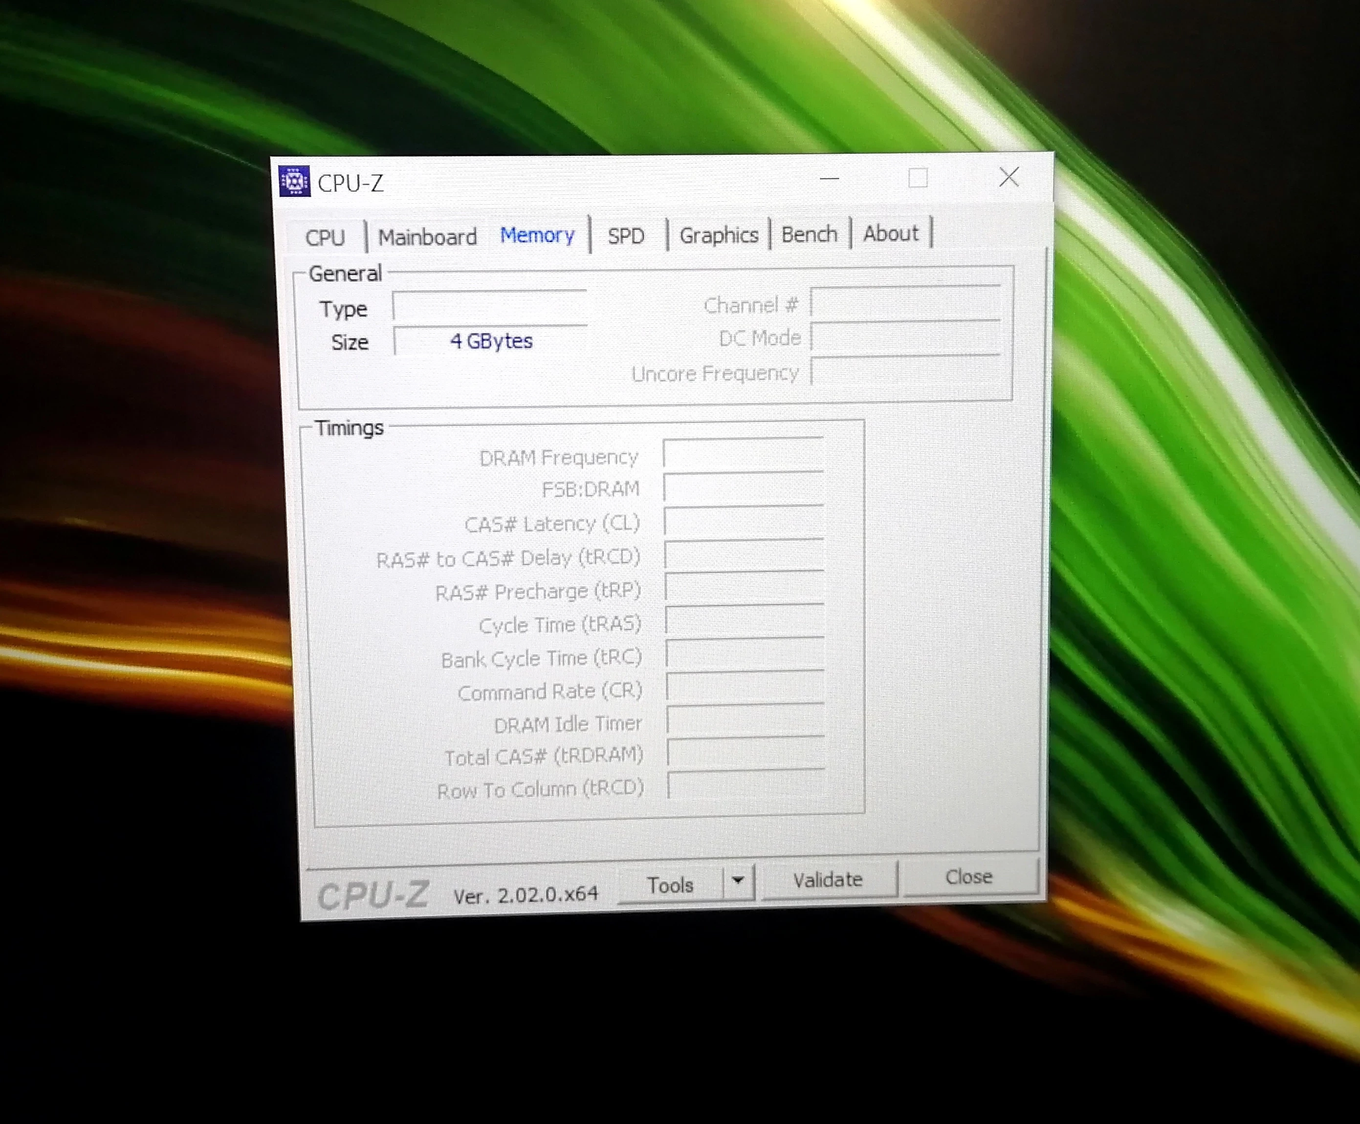Click the Channel # field
1360x1124 pixels.
(905, 302)
